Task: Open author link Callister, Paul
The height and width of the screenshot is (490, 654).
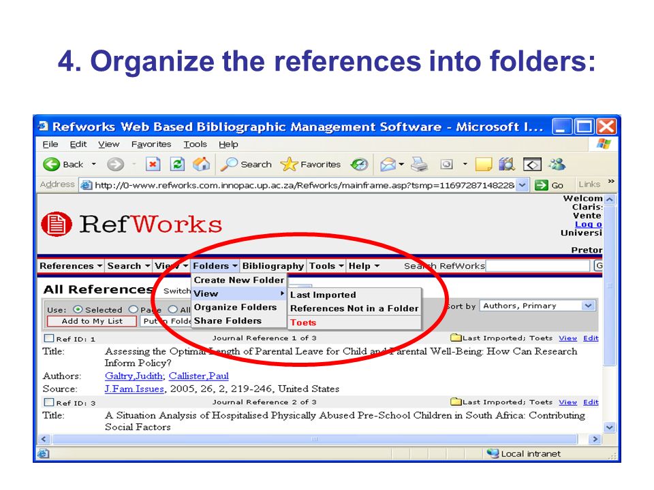Action: click(198, 376)
